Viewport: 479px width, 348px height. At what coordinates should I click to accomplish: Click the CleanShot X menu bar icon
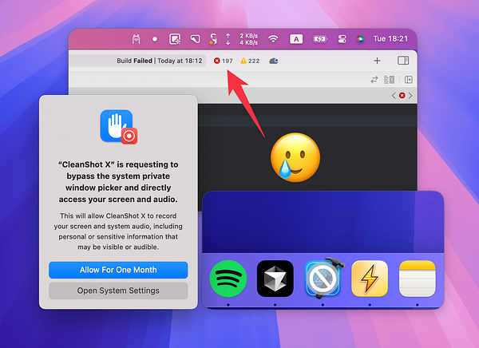(175, 39)
